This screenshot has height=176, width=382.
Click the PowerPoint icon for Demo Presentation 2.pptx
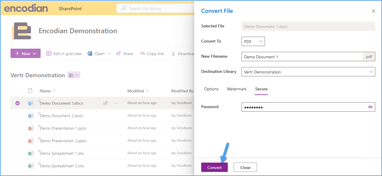pyautogui.click(x=31, y=141)
